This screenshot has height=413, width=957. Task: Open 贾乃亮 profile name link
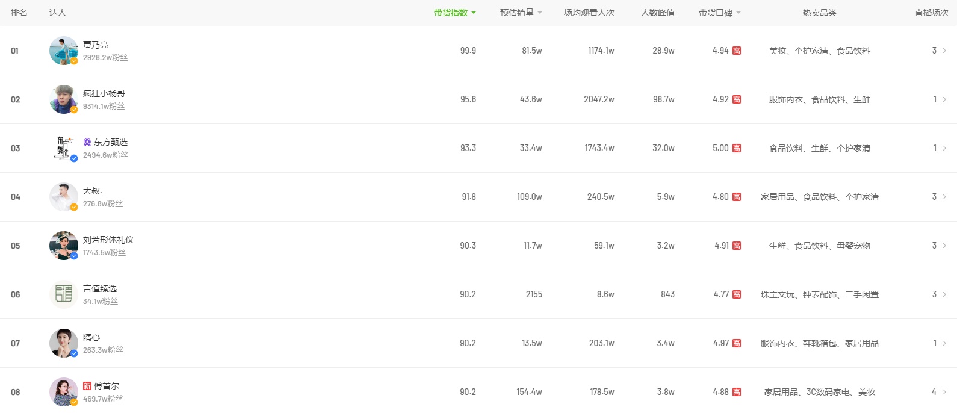[x=96, y=45]
